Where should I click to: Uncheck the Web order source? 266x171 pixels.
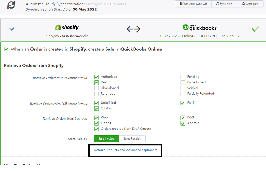coord(96,118)
